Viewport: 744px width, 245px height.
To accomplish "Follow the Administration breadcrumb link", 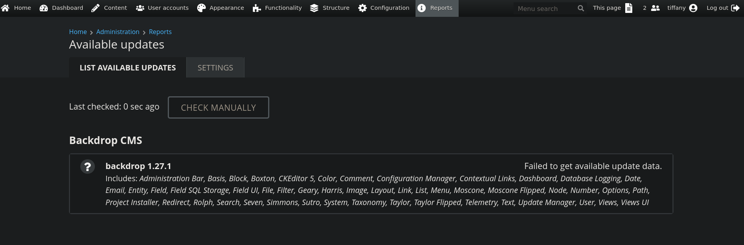I will point(118,32).
